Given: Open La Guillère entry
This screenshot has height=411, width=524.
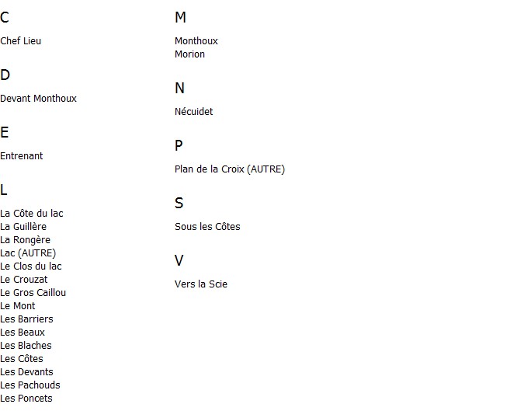Looking at the screenshot, I should tap(23, 227).
